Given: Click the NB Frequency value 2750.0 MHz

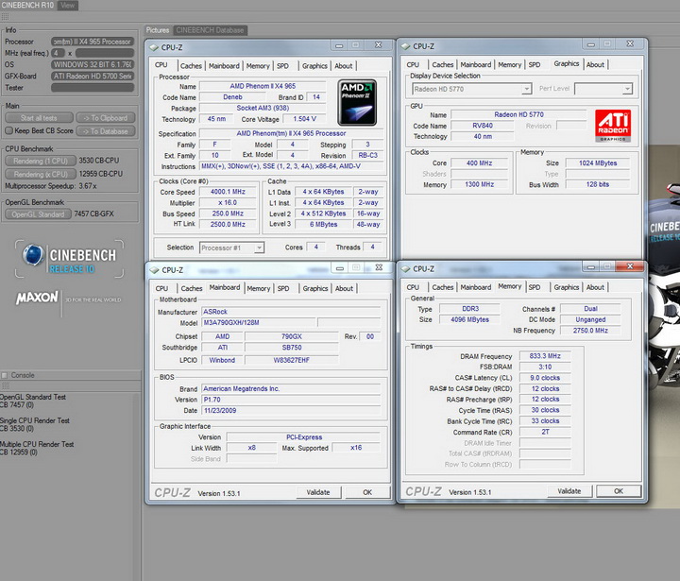Looking at the screenshot, I should point(590,331).
